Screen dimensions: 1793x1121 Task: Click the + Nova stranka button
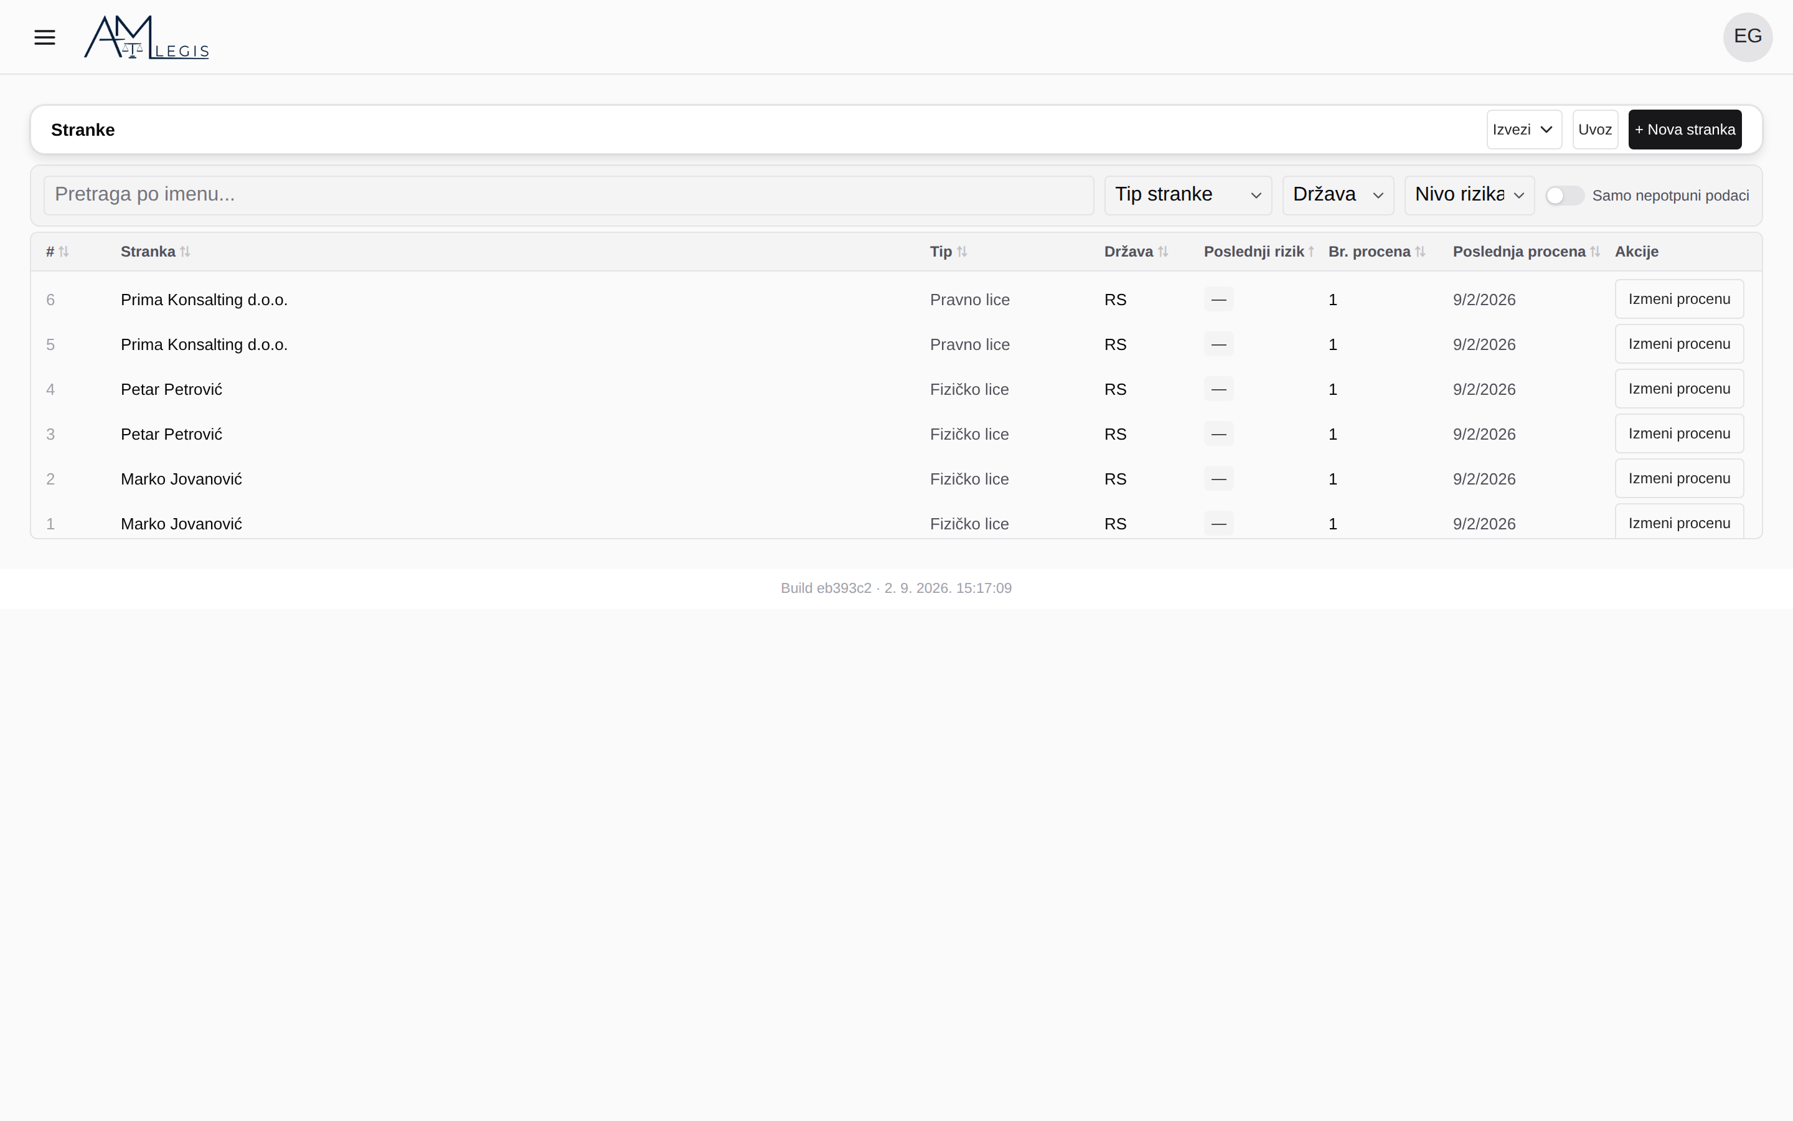coord(1684,130)
